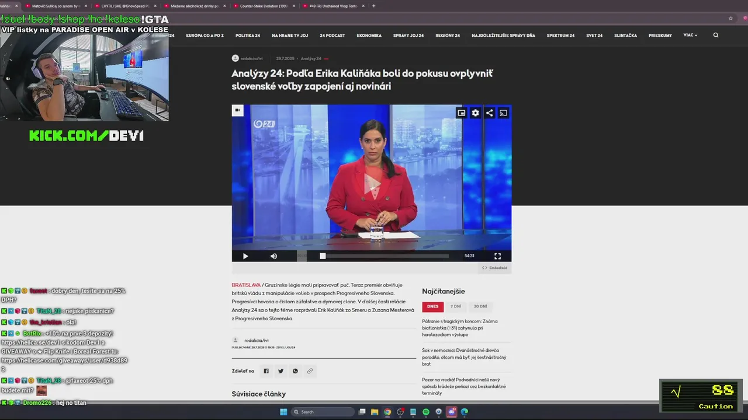The image size is (748, 420).
Task: Expand the VIAC dropdown menu
Action: point(690,35)
